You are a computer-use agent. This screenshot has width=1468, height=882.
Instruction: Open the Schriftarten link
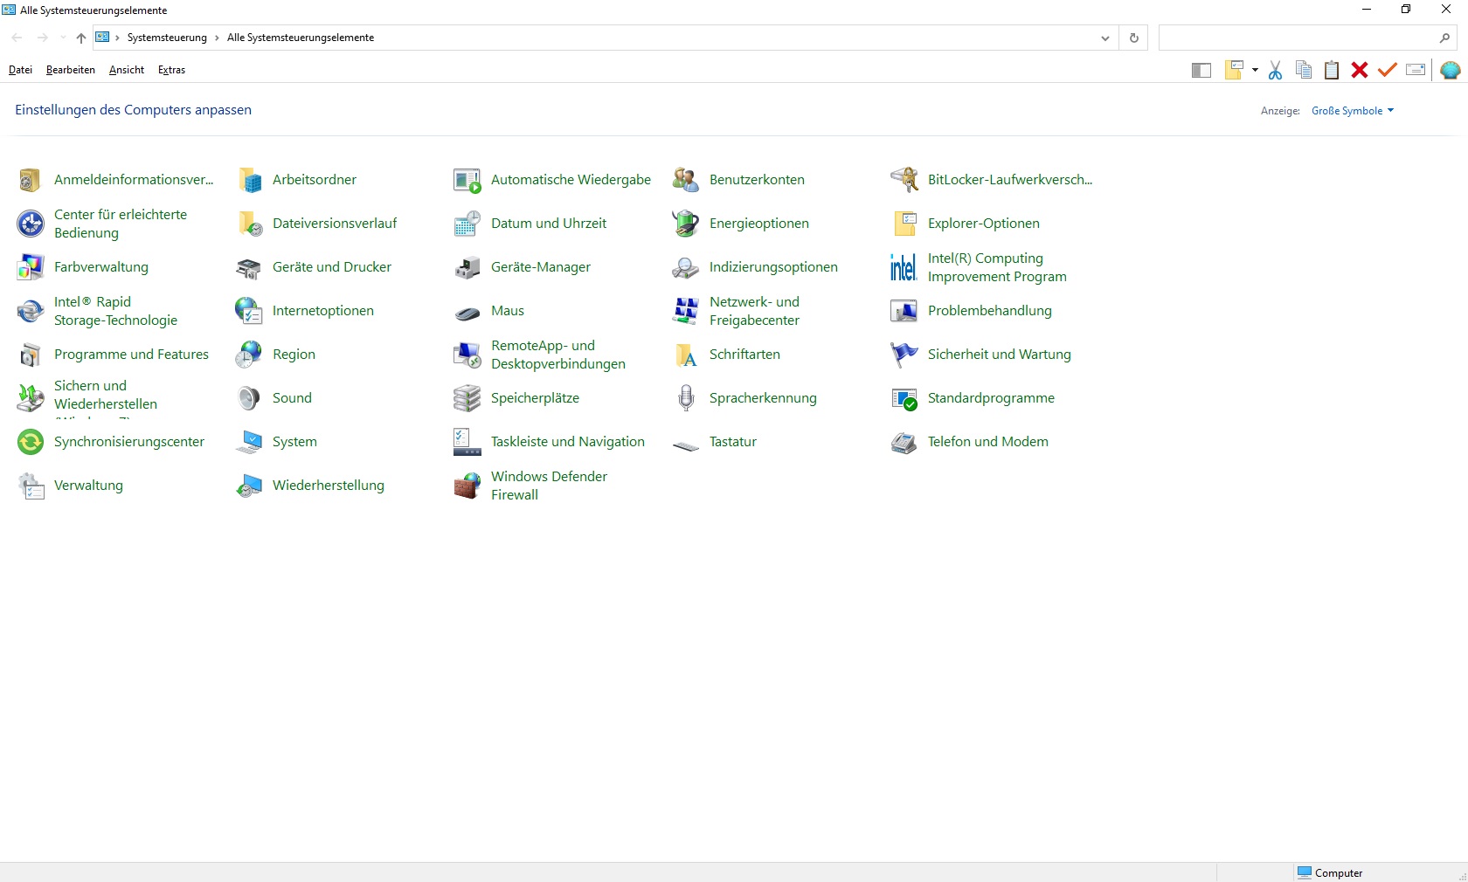744,355
